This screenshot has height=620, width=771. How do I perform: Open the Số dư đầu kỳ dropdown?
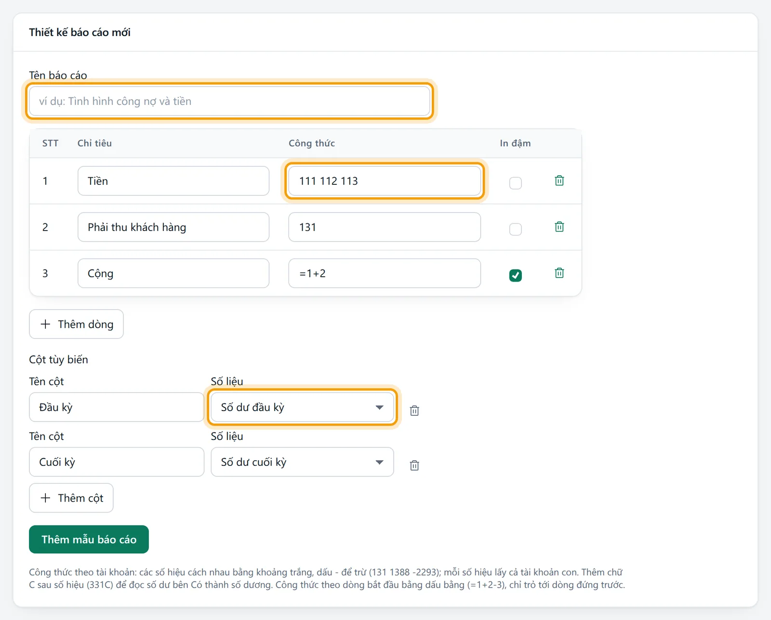[303, 407]
